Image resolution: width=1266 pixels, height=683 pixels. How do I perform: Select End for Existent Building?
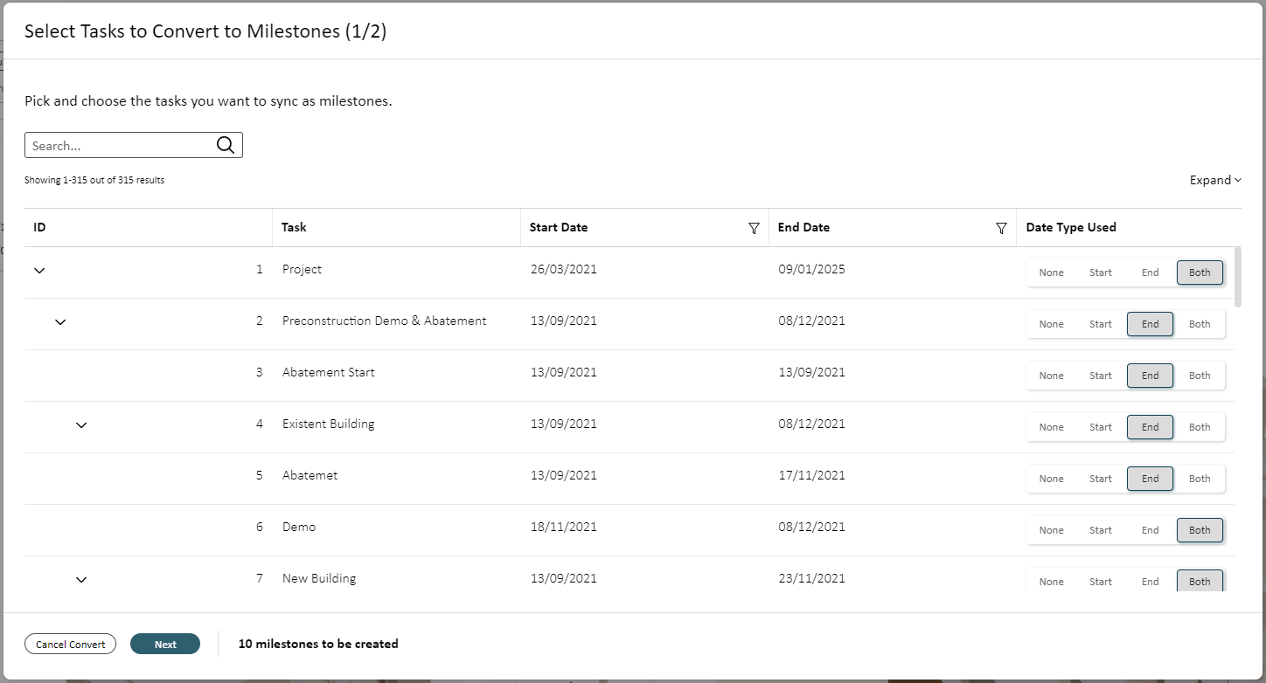(x=1151, y=427)
